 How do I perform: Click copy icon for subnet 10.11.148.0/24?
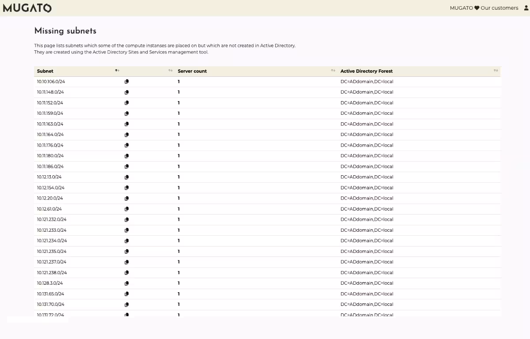[127, 92]
